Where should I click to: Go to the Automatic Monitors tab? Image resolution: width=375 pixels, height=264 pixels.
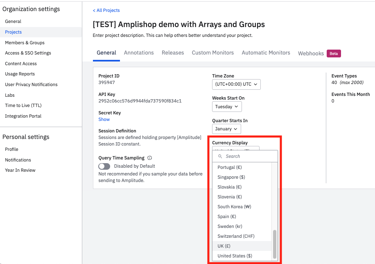coord(266,53)
